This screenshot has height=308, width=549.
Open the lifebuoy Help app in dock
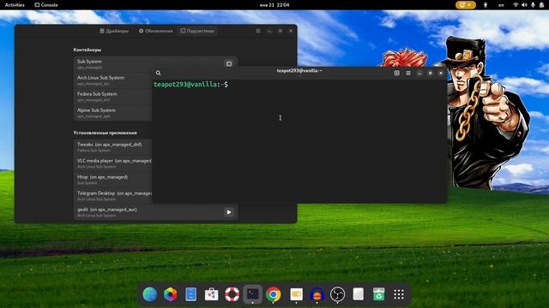232,294
